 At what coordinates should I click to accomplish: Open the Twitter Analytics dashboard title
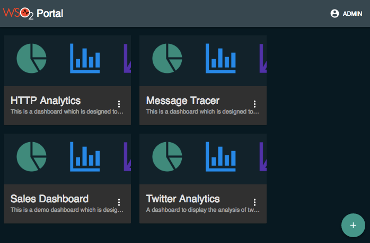click(183, 199)
